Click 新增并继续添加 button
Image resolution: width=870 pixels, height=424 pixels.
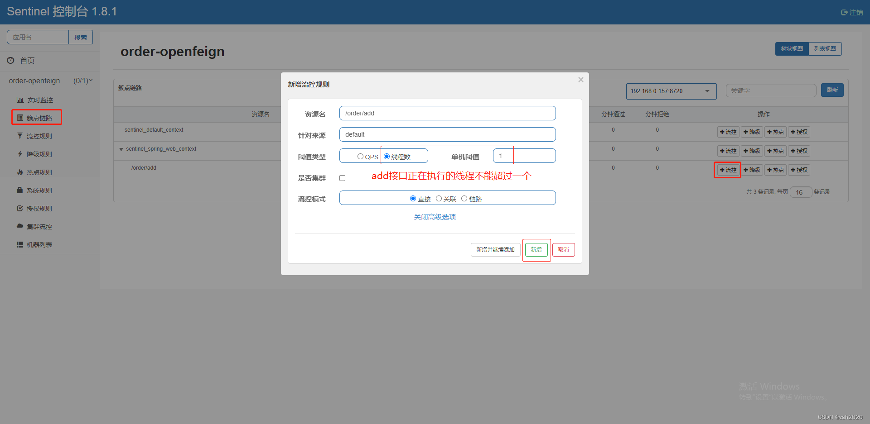(495, 250)
